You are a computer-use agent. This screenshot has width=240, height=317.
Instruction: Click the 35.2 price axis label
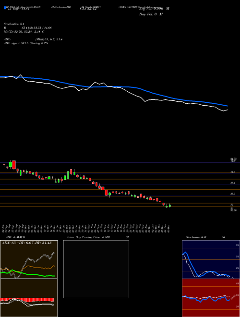click(x=233, y=194)
